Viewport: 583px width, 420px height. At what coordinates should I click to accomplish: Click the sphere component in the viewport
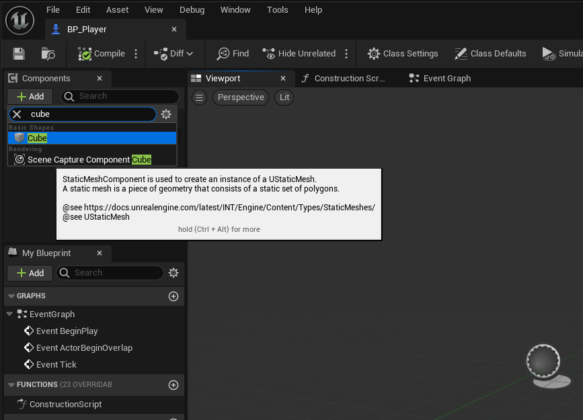click(543, 361)
